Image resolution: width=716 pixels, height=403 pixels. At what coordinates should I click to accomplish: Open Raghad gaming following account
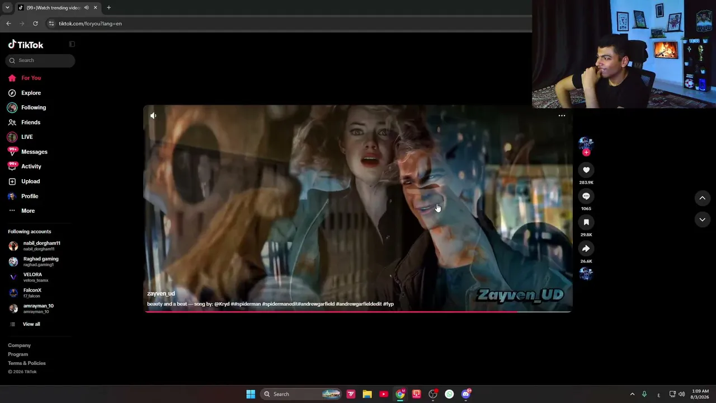34,262
